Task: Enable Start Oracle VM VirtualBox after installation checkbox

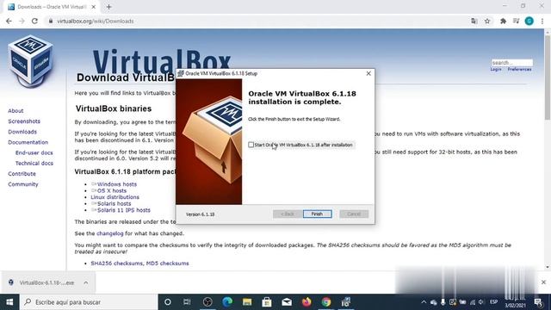Action: click(251, 145)
